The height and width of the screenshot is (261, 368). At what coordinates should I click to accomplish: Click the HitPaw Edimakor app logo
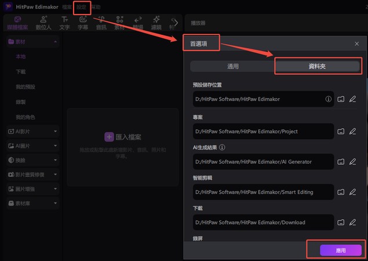[x=8, y=6]
